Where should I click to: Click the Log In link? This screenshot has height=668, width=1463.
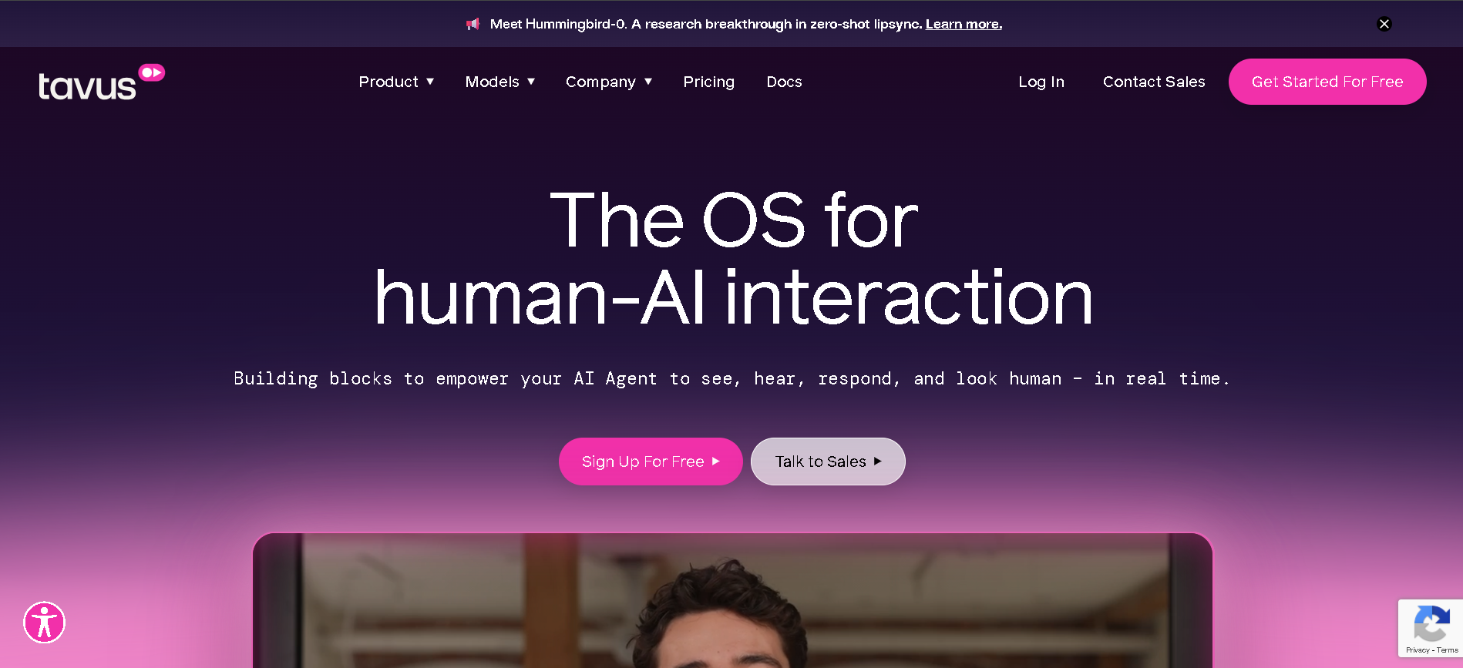pyautogui.click(x=1041, y=82)
